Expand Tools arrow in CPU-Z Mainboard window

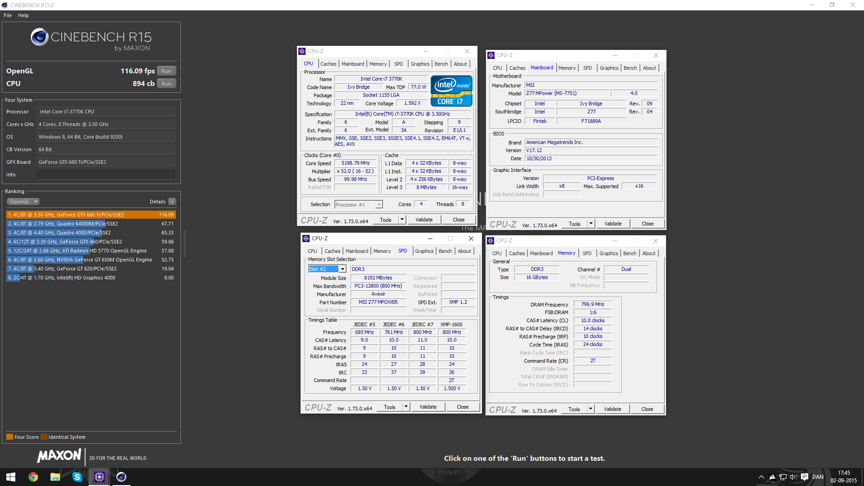[591, 224]
